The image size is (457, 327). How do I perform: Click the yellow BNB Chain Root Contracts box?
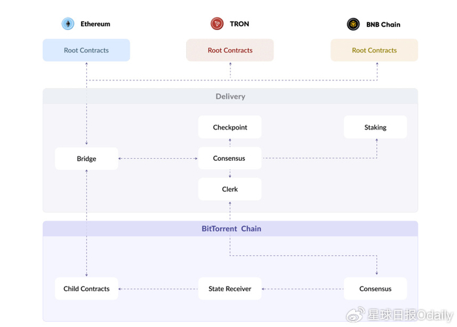pos(374,50)
